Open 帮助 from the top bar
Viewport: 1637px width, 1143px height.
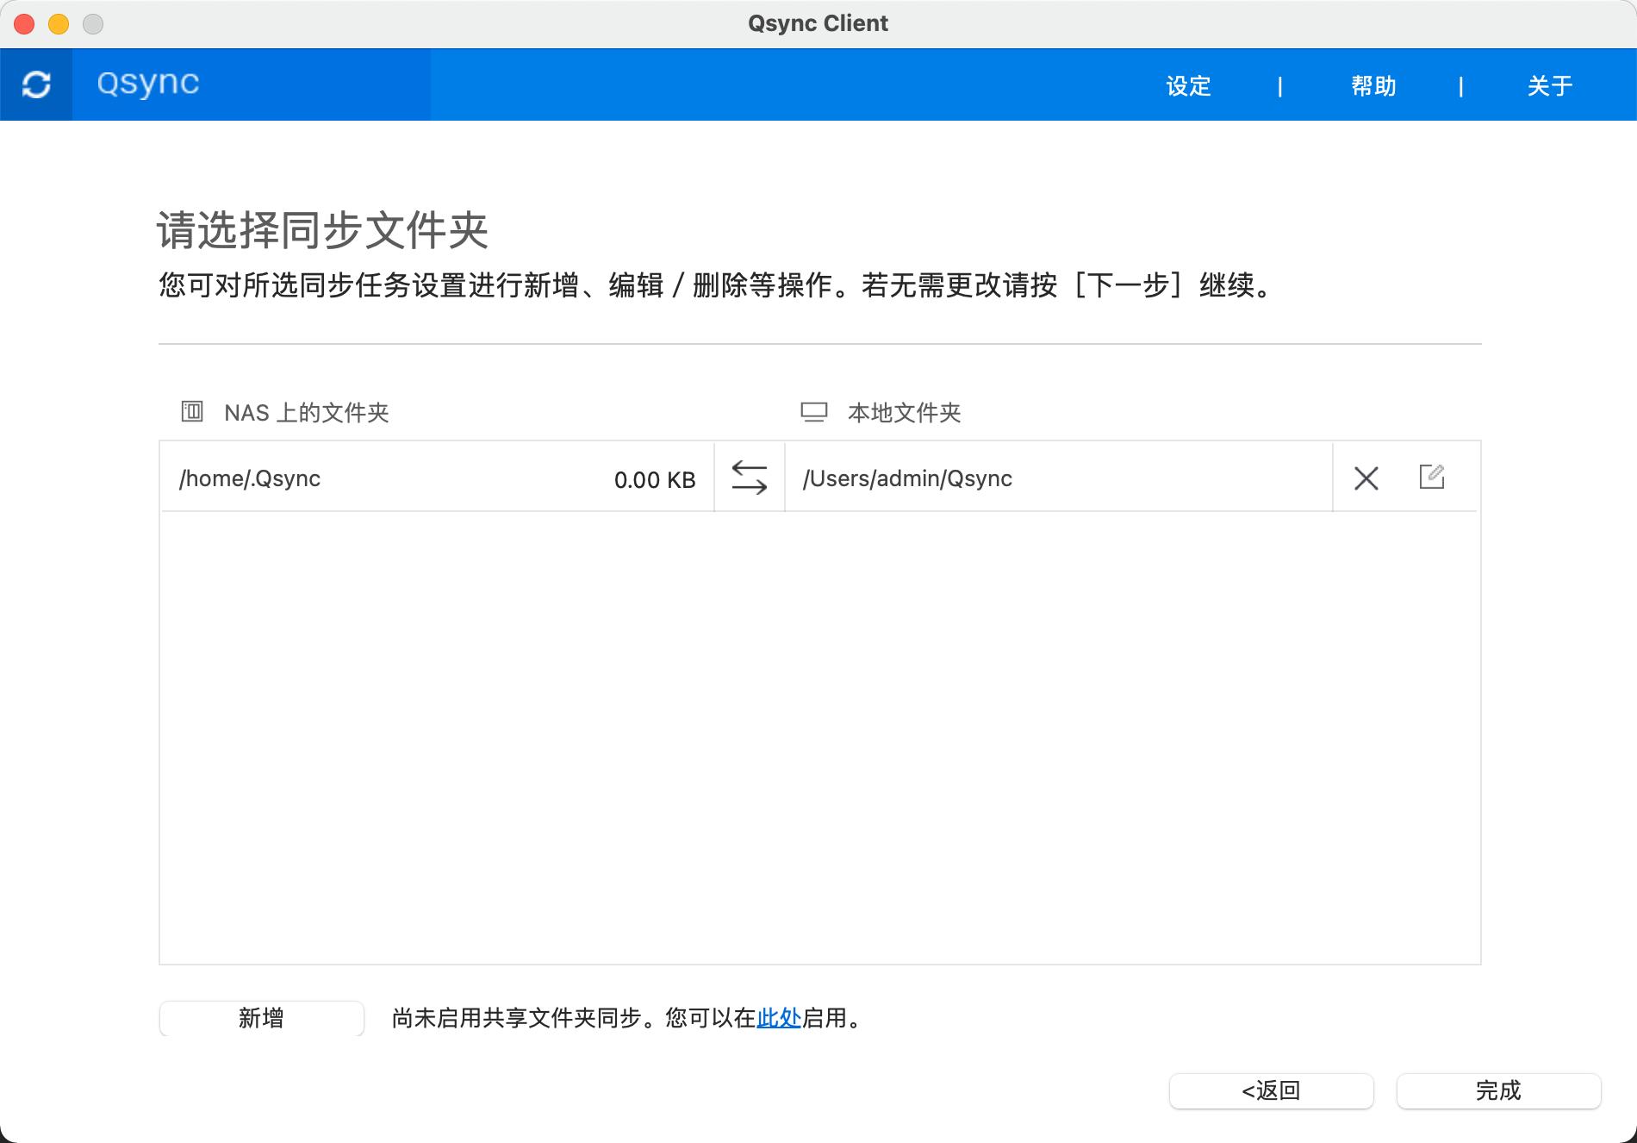tap(1373, 85)
